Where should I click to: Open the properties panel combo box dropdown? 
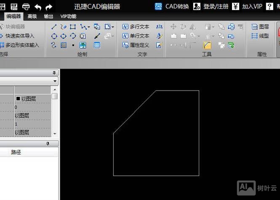pyautogui.click(x=55, y=81)
